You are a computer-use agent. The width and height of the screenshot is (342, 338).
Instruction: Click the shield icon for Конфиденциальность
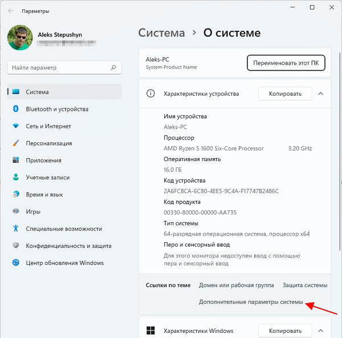pyautogui.click(x=16, y=246)
